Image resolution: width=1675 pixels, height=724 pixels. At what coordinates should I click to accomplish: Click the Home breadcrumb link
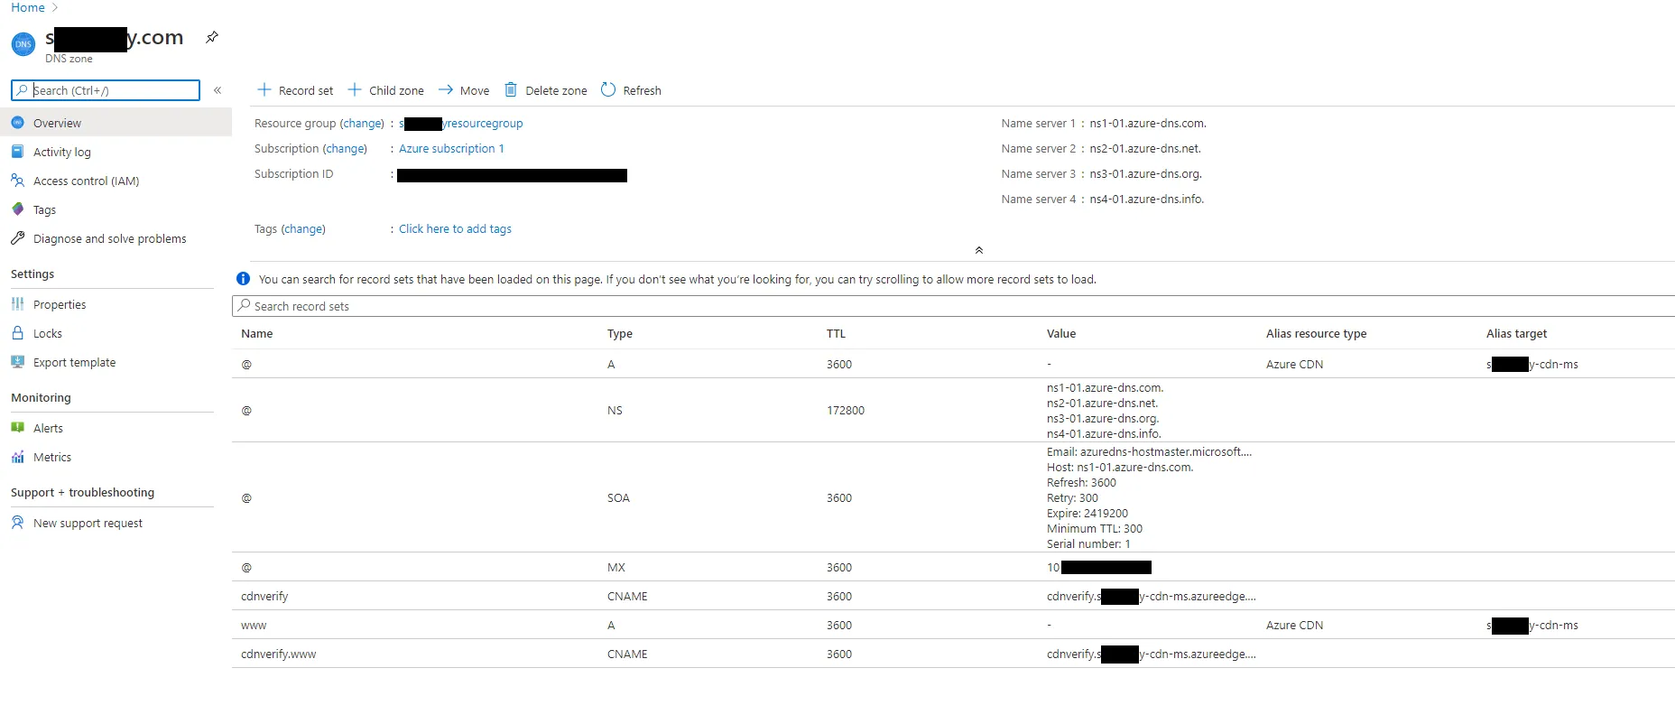tap(28, 7)
